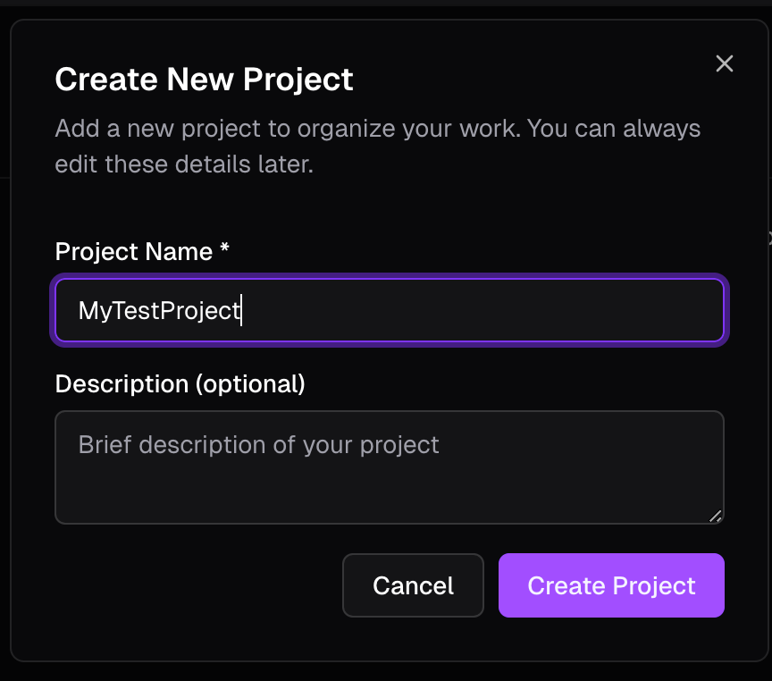This screenshot has height=681, width=772.
Task: Cancel the new project creation
Action: click(x=413, y=585)
